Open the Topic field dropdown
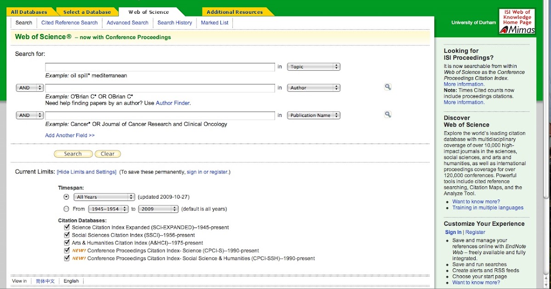The width and height of the screenshot is (551, 289). (x=314, y=67)
